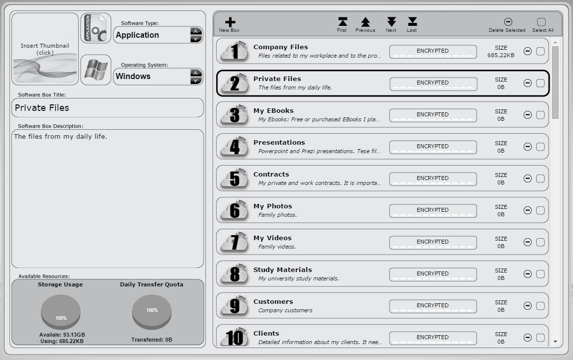This screenshot has width=573, height=360.
Task: Click the number 4 cloud icon
Action: (x=234, y=147)
